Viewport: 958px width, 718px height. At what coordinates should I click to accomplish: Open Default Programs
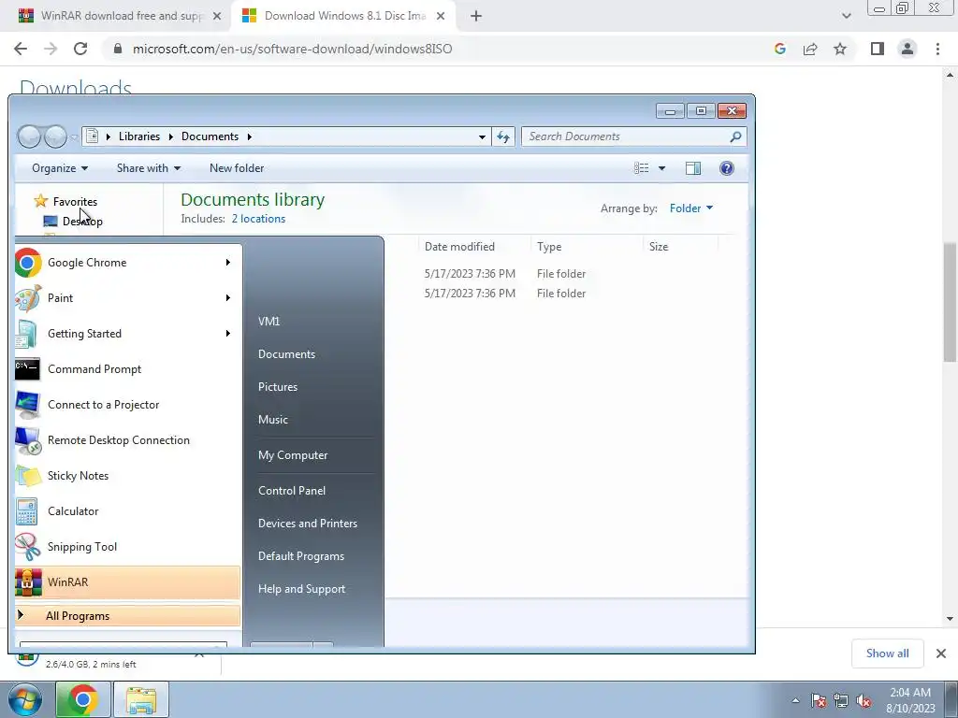coord(301,556)
